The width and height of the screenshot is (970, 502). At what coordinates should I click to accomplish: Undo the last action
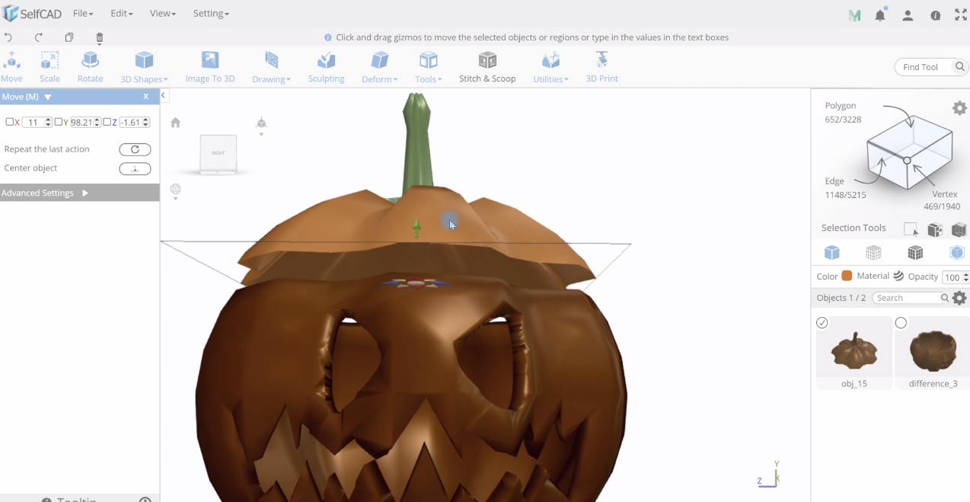(8, 37)
